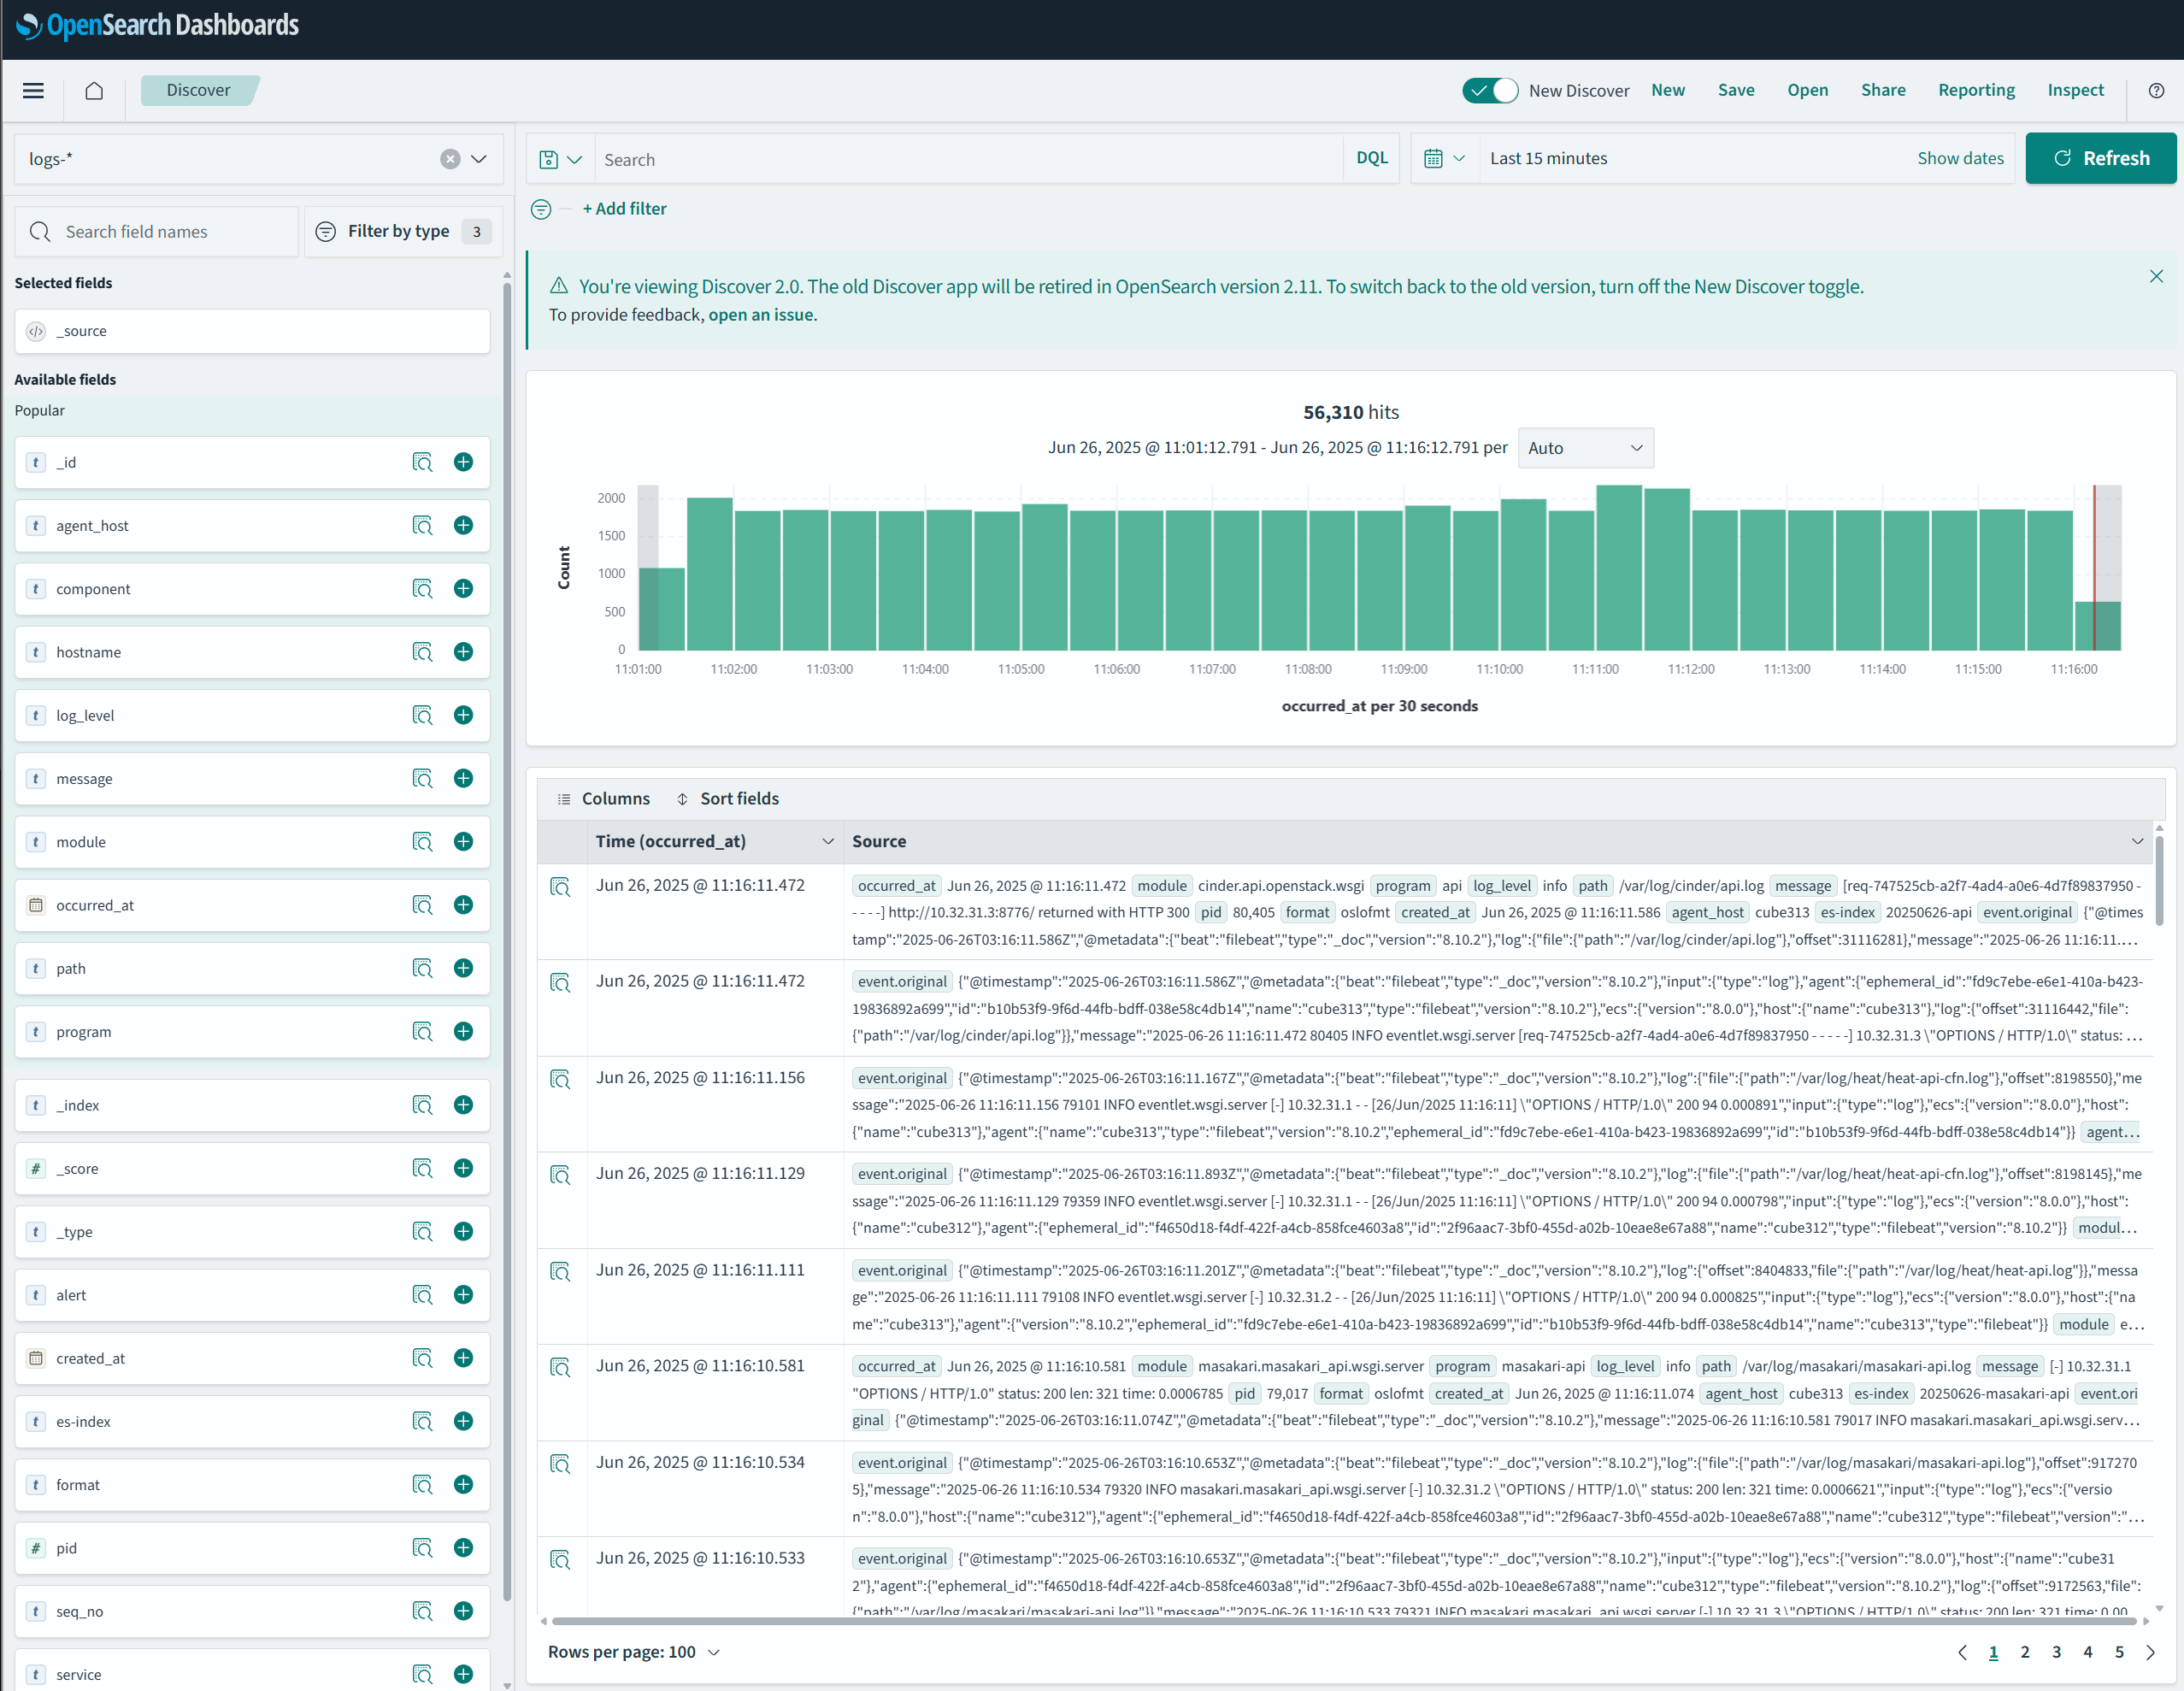Click Open in the top menu
Screen dimensions: 2184x1691
[x=1807, y=91]
